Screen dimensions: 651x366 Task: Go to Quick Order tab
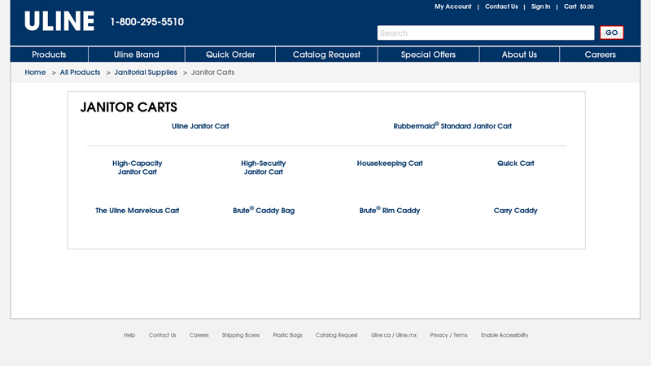click(230, 54)
